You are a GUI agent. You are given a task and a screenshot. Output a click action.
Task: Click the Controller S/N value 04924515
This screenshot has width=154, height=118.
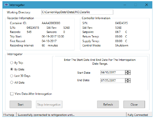(x=121, y=23)
